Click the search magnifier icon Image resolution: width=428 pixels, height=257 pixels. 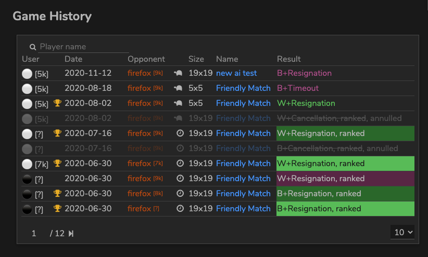click(33, 47)
